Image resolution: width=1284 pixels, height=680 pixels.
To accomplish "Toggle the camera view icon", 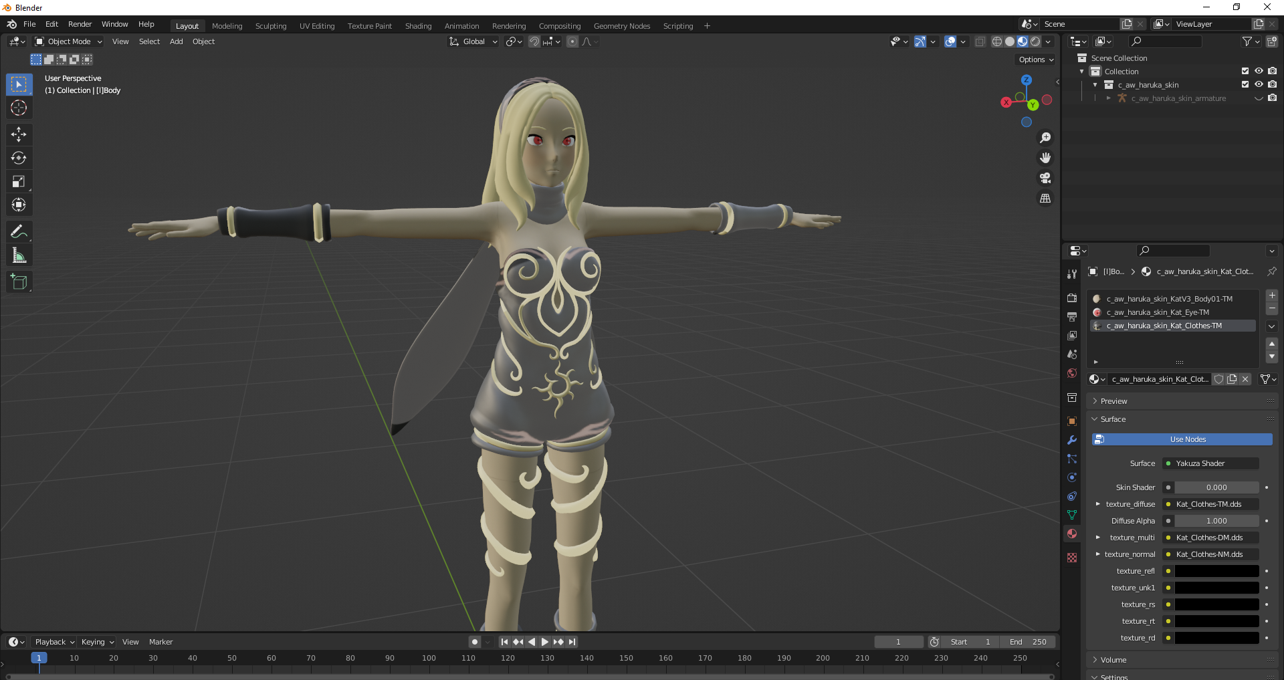I will (1045, 178).
